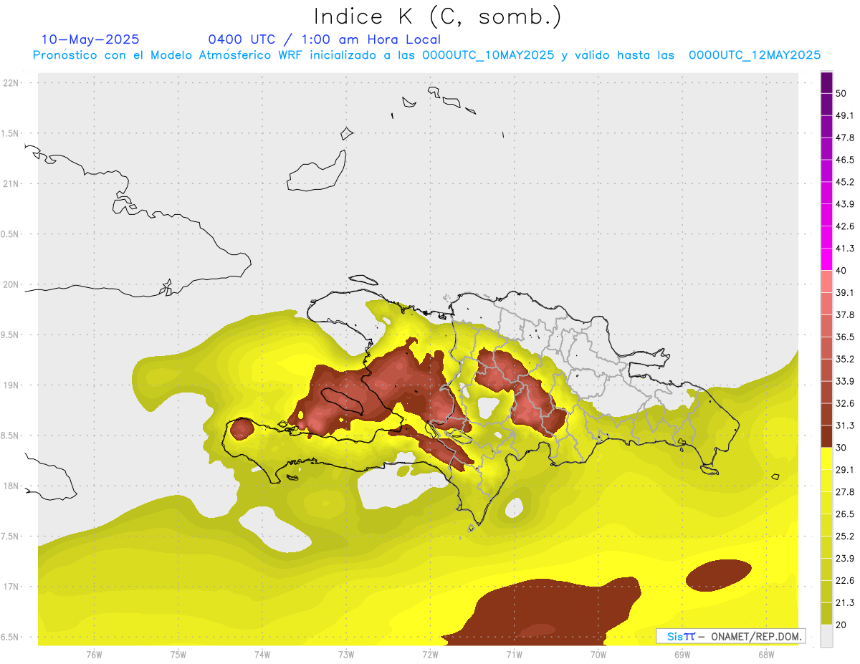Select the '75W' longitude label
This screenshot has width=860, height=664.
point(178,654)
